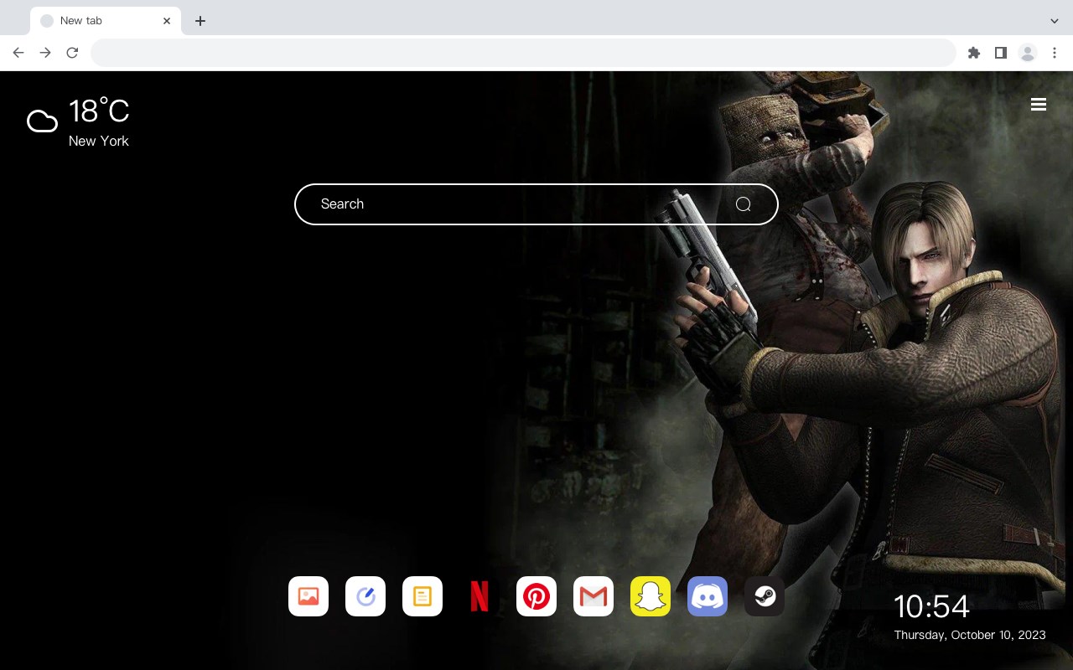Click the Thursday, October 10, 2023 date
Viewport: 1073px width, 670px height.
coord(970,635)
